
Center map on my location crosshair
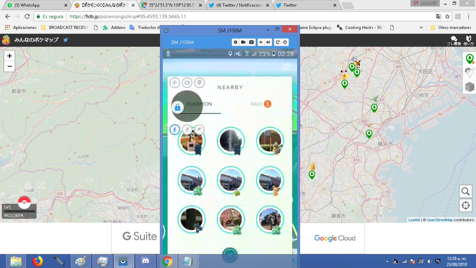point(466,206)
